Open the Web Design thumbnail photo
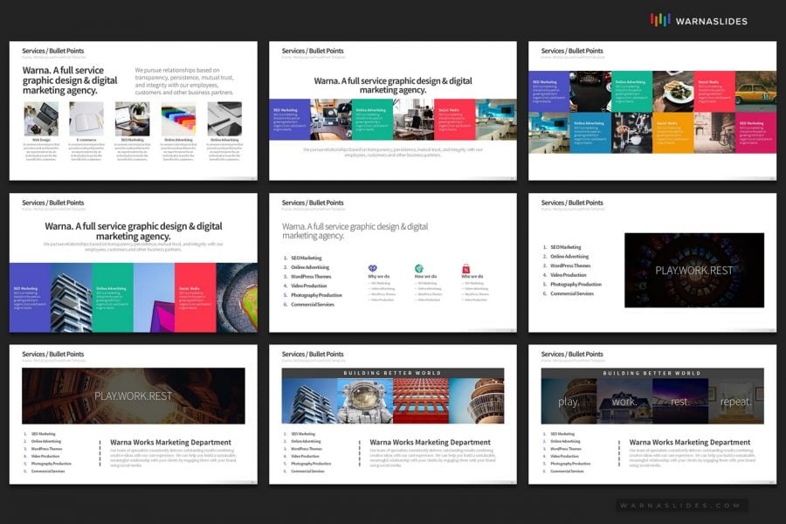Viewport: 786px width, 524px height. [x=42, y=119]
